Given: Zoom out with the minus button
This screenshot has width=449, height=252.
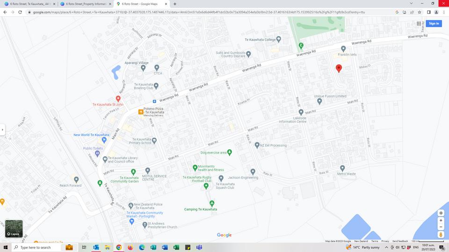Looking at the screenshot, I should click(x=441, y=227).
